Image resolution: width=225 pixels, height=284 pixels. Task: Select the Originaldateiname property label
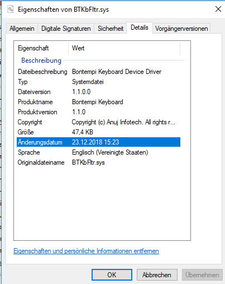coord(41,162)
